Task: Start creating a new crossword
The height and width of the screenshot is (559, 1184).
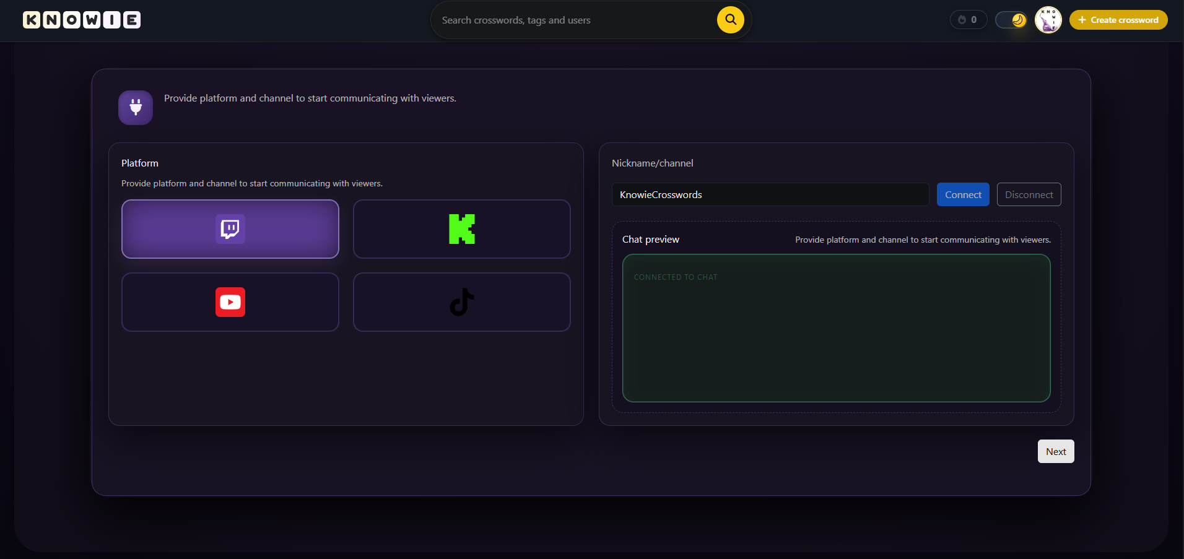Action: (1118, 19)
